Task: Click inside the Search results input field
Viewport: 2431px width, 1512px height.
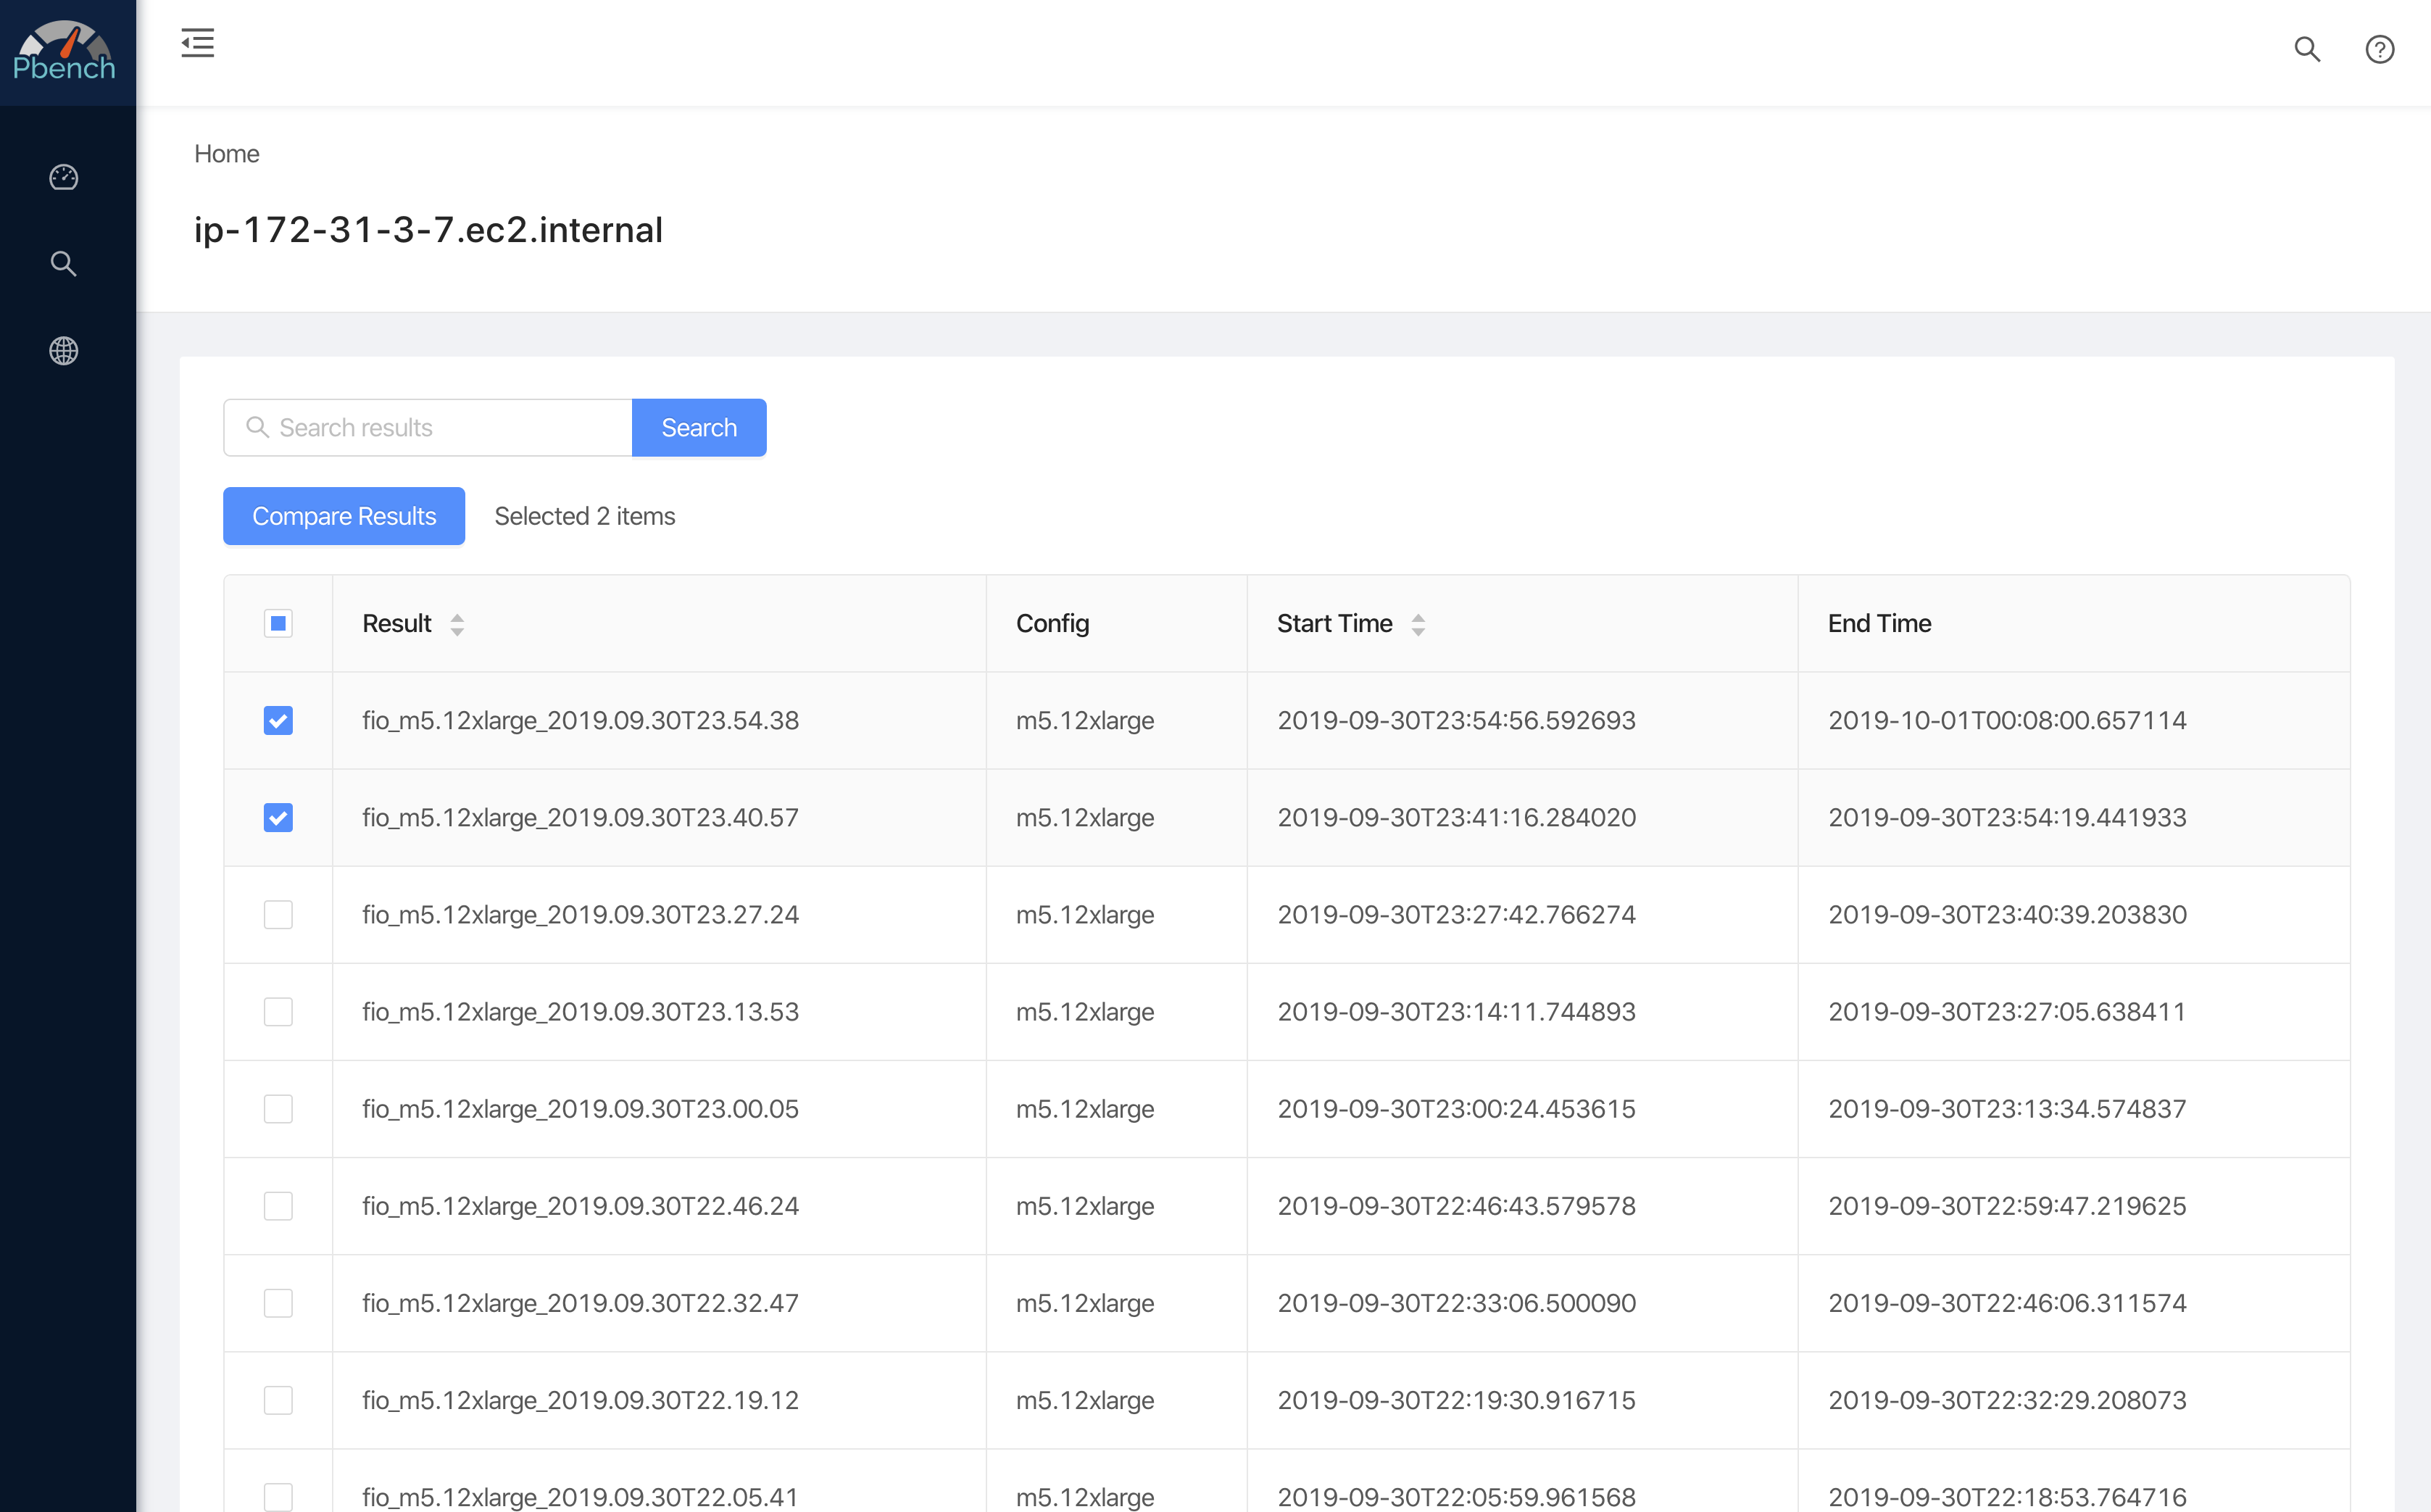Action: (x=430, y=427)
